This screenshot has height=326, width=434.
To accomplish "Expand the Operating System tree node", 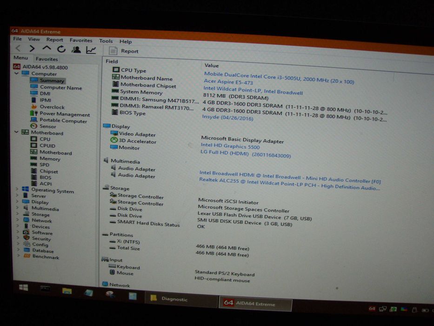I will [x=17, y=189].
